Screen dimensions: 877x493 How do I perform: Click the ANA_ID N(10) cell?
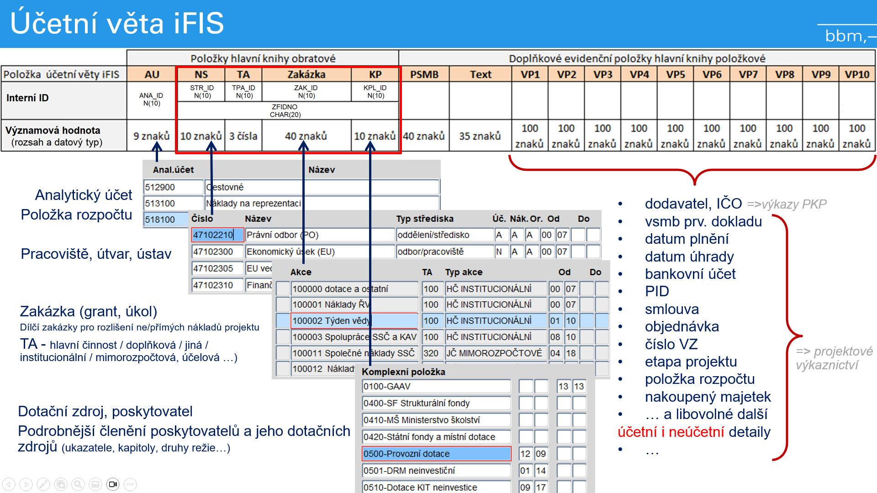click(x=151, y=100)
